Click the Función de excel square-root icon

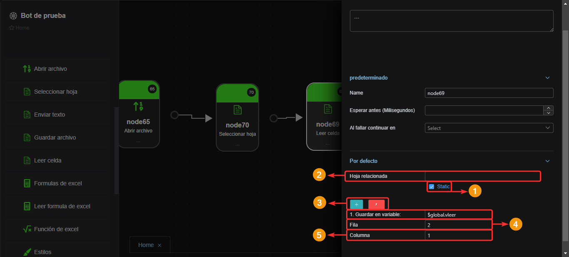27,229
